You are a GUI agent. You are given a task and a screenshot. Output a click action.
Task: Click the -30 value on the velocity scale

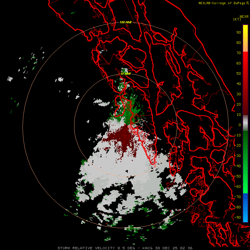pos(237,156)
